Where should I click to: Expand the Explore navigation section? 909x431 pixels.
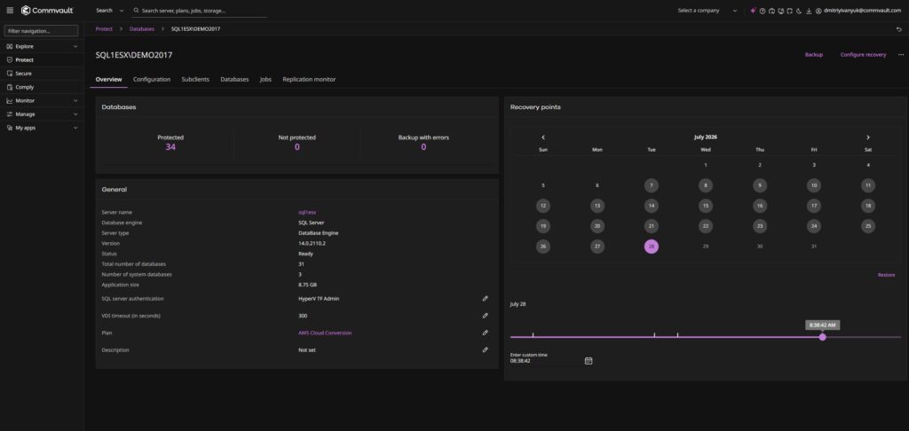coord(42,46)
